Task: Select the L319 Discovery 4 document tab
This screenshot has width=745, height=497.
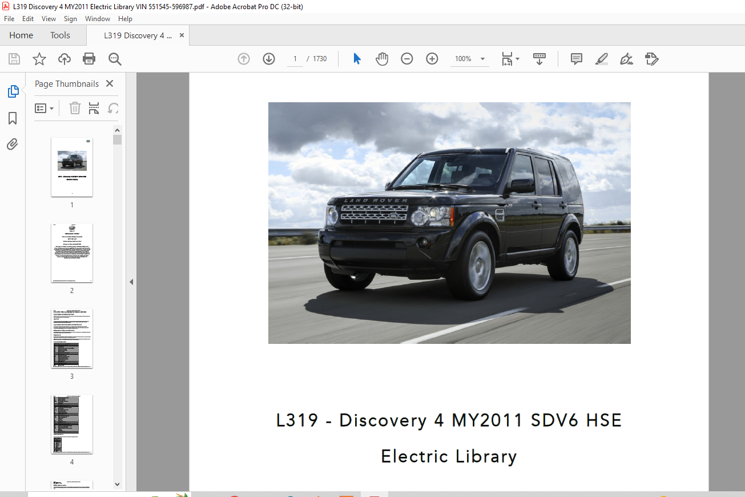Action: tap(138, 35)
